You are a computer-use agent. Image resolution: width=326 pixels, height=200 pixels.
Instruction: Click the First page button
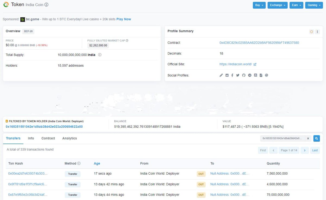coord(263,150)
